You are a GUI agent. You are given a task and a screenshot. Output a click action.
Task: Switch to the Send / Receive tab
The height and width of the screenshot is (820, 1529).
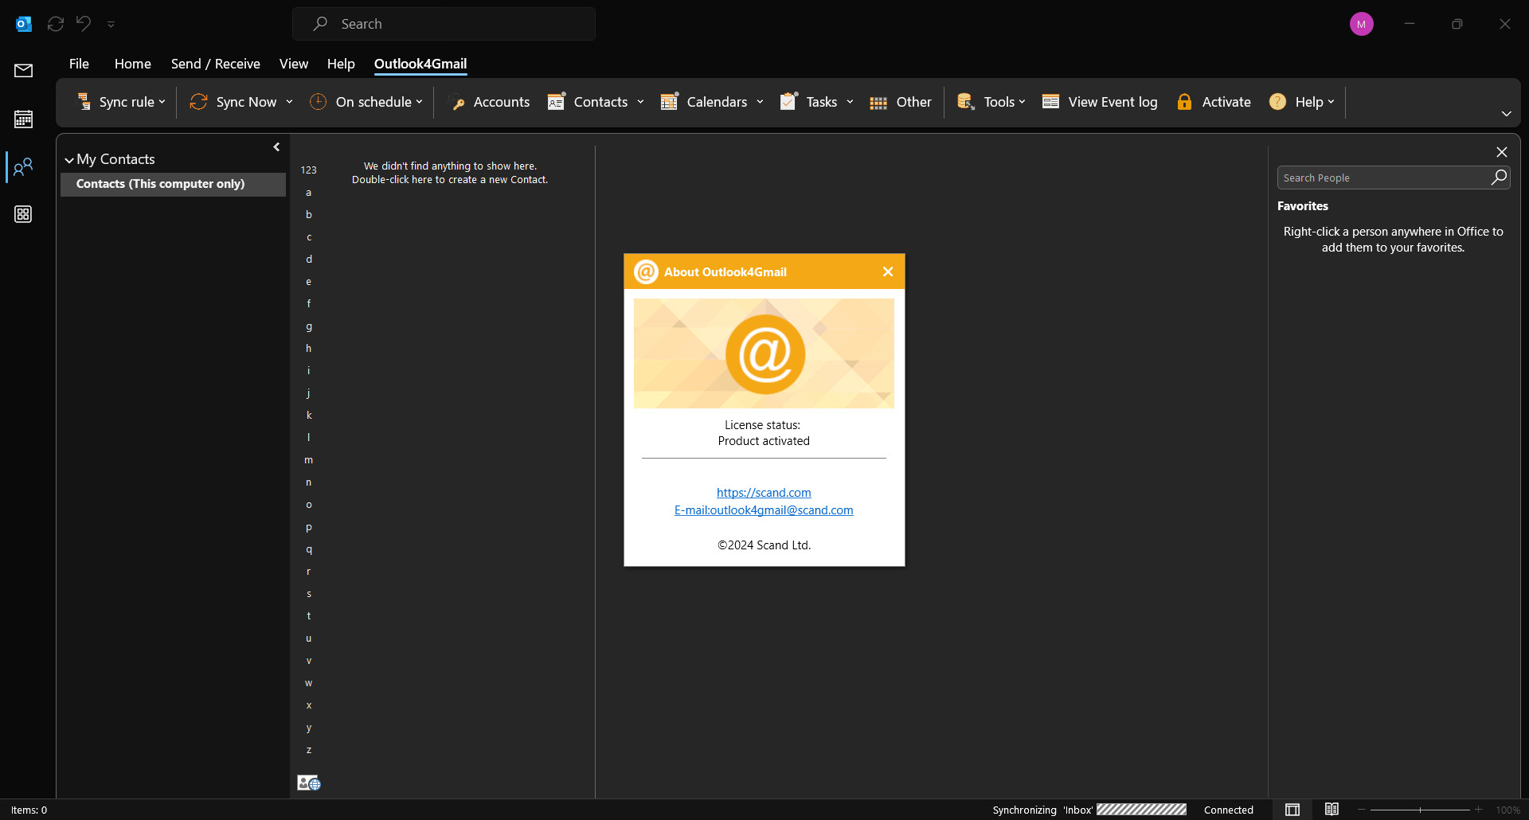(215, 64)
